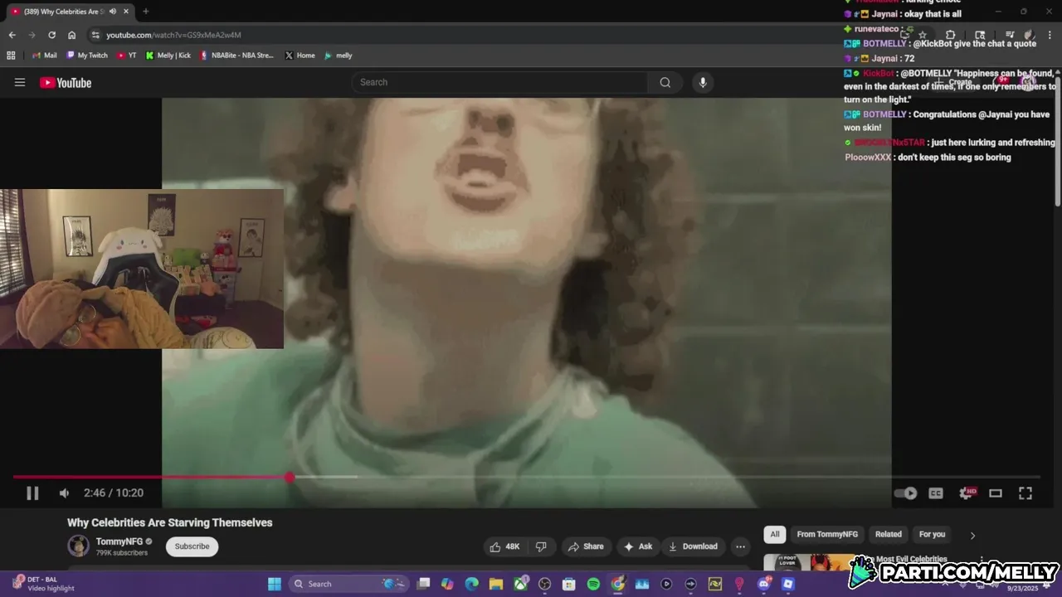Open the melly bookmark
The height and width of the screenshot is (597, 1062).
coord(339,56)
